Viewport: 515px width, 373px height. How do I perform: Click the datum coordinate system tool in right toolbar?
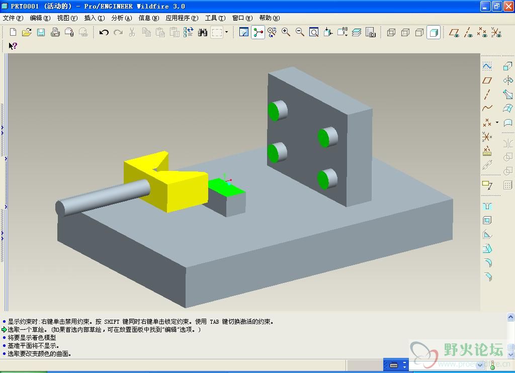tap(487, 137)
